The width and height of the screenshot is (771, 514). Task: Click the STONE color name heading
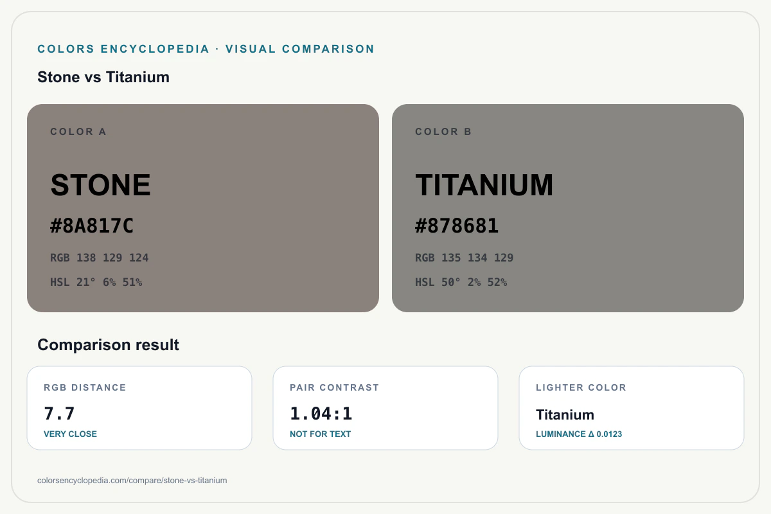101,185
